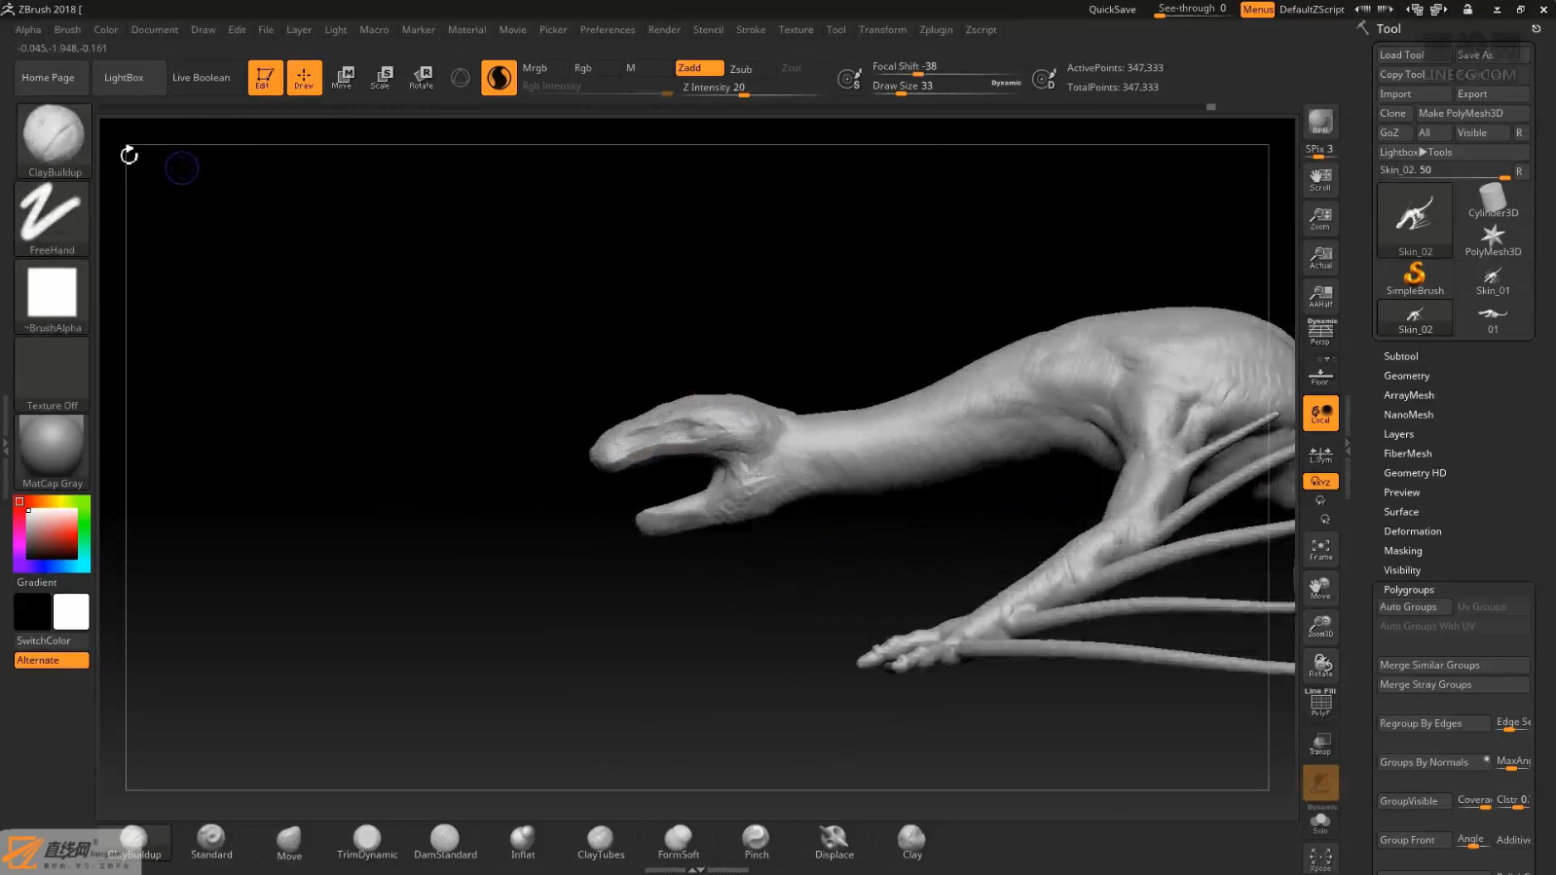Open the BrushAlpha selector
The width and height of the screenshot is (1556, 875).
point(53,297)
